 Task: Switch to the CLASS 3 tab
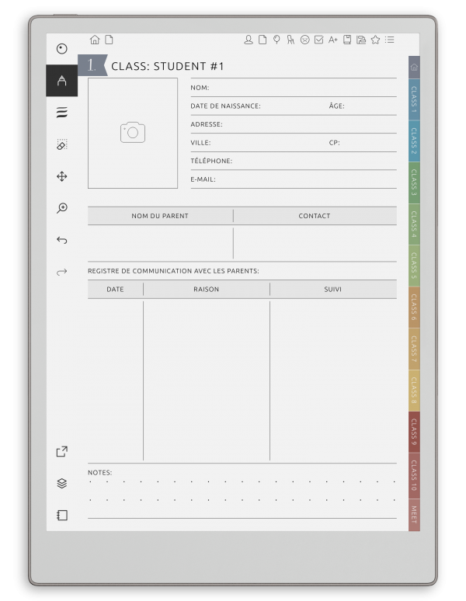414,182
